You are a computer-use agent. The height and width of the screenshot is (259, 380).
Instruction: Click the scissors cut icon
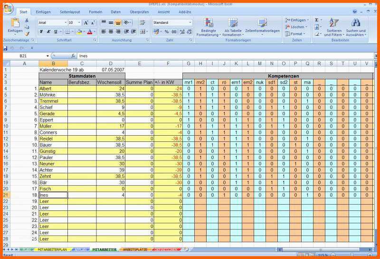pyautogui.click(x=27, y=20)
